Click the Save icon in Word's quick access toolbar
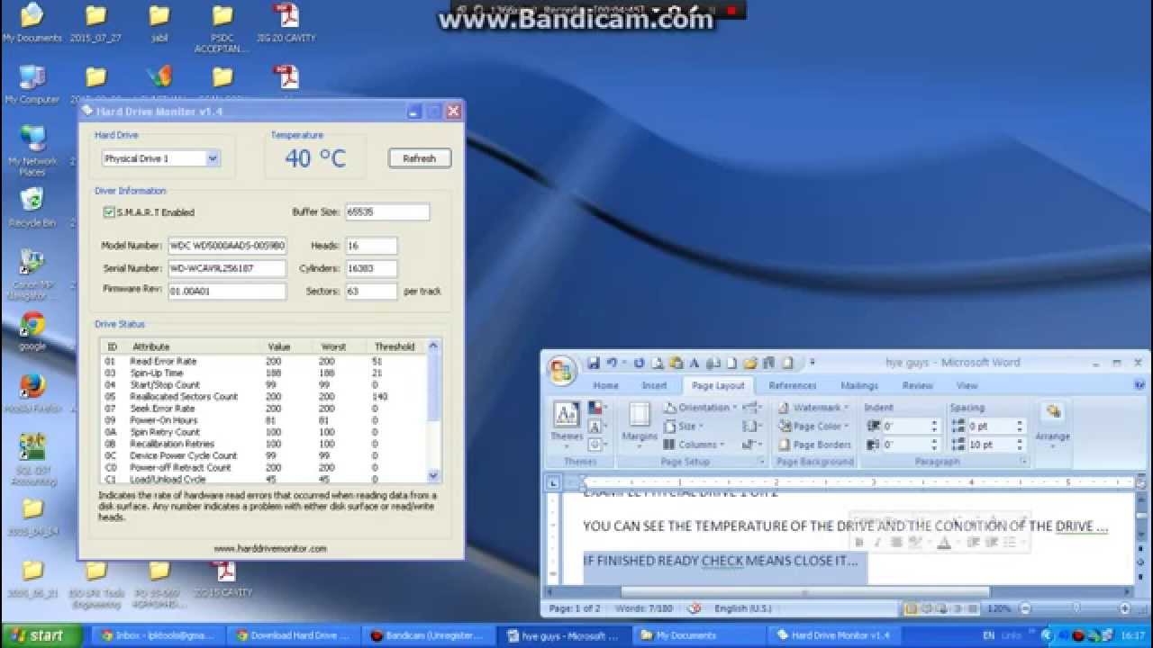Viewport: 1153px width, 648px height. 594,363
